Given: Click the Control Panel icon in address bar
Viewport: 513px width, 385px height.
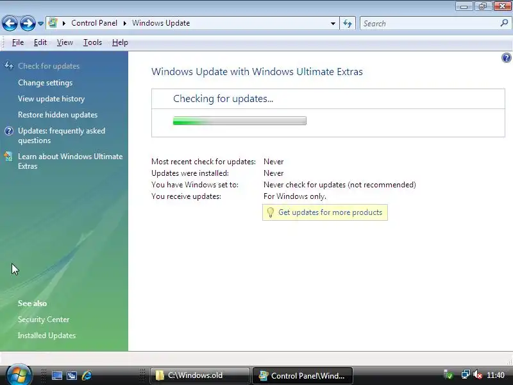Looking at the screenshot, I should [x=53, y=23].
